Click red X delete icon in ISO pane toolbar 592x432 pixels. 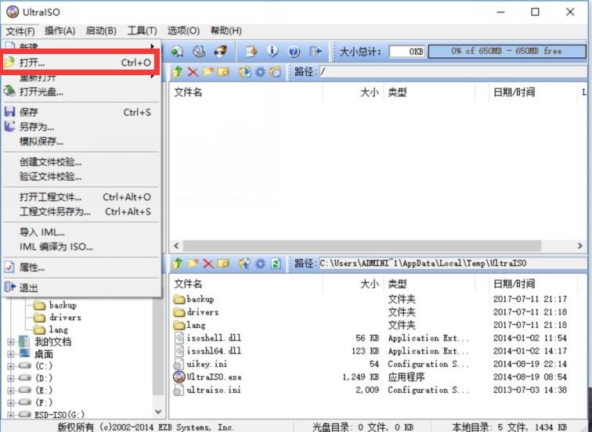(193, 72)
